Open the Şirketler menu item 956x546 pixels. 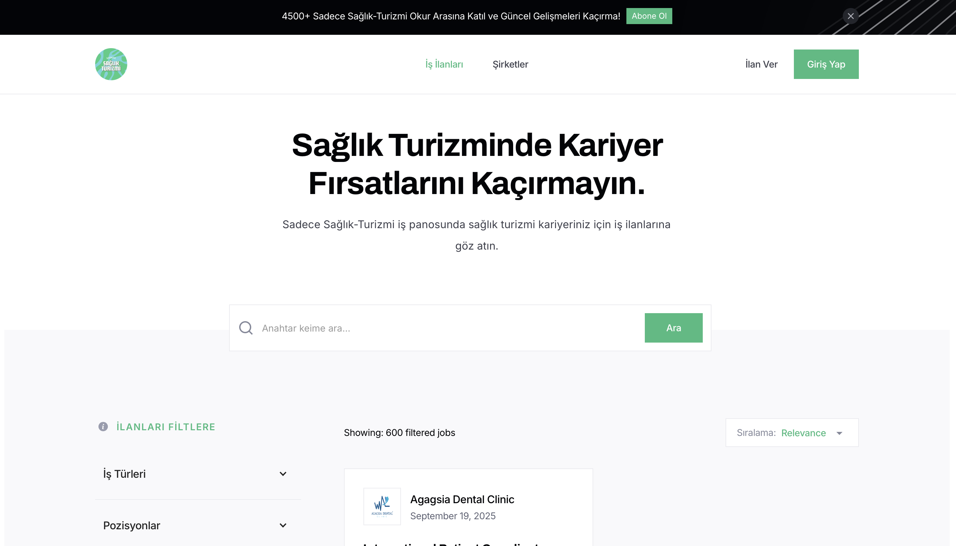510,64
